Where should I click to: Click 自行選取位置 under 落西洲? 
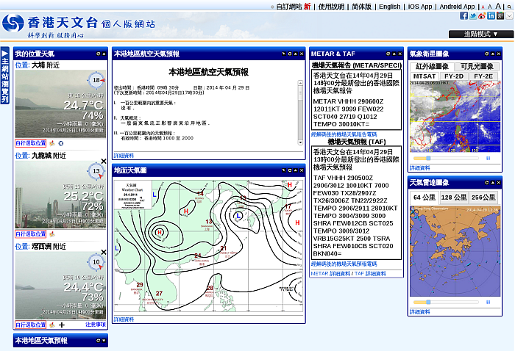click(31, 325)
